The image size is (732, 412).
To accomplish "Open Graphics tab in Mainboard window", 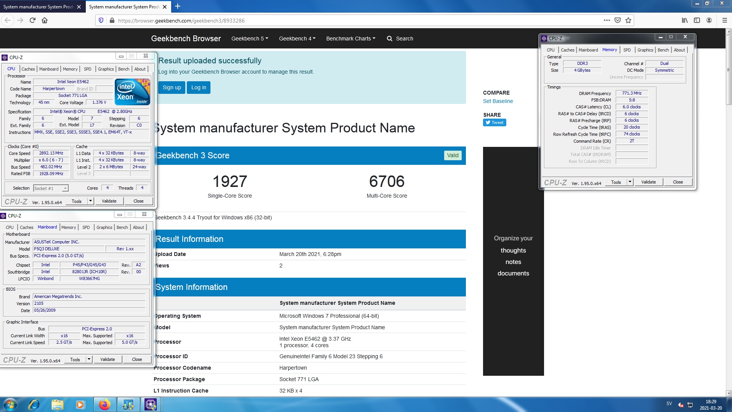I will pos(104,227).
